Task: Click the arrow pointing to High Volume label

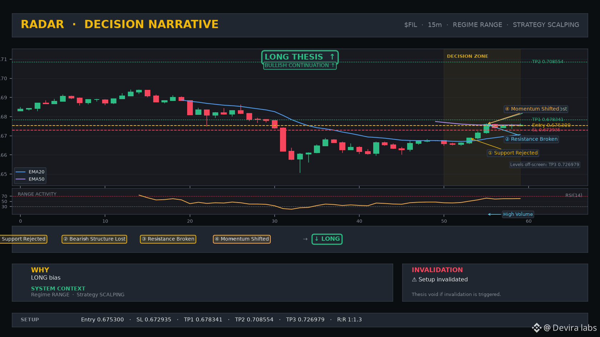Action: coord(494,214)
